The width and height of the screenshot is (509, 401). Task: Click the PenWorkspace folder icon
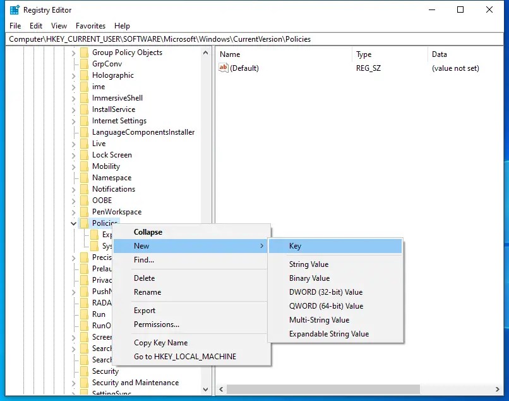pos(85,212)
